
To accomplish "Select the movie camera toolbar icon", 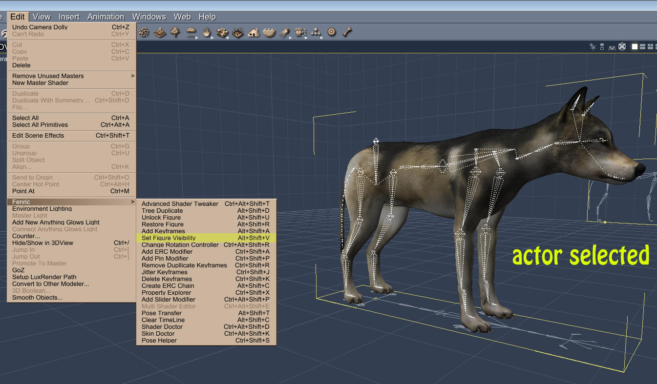I will [x=300, y=33].
